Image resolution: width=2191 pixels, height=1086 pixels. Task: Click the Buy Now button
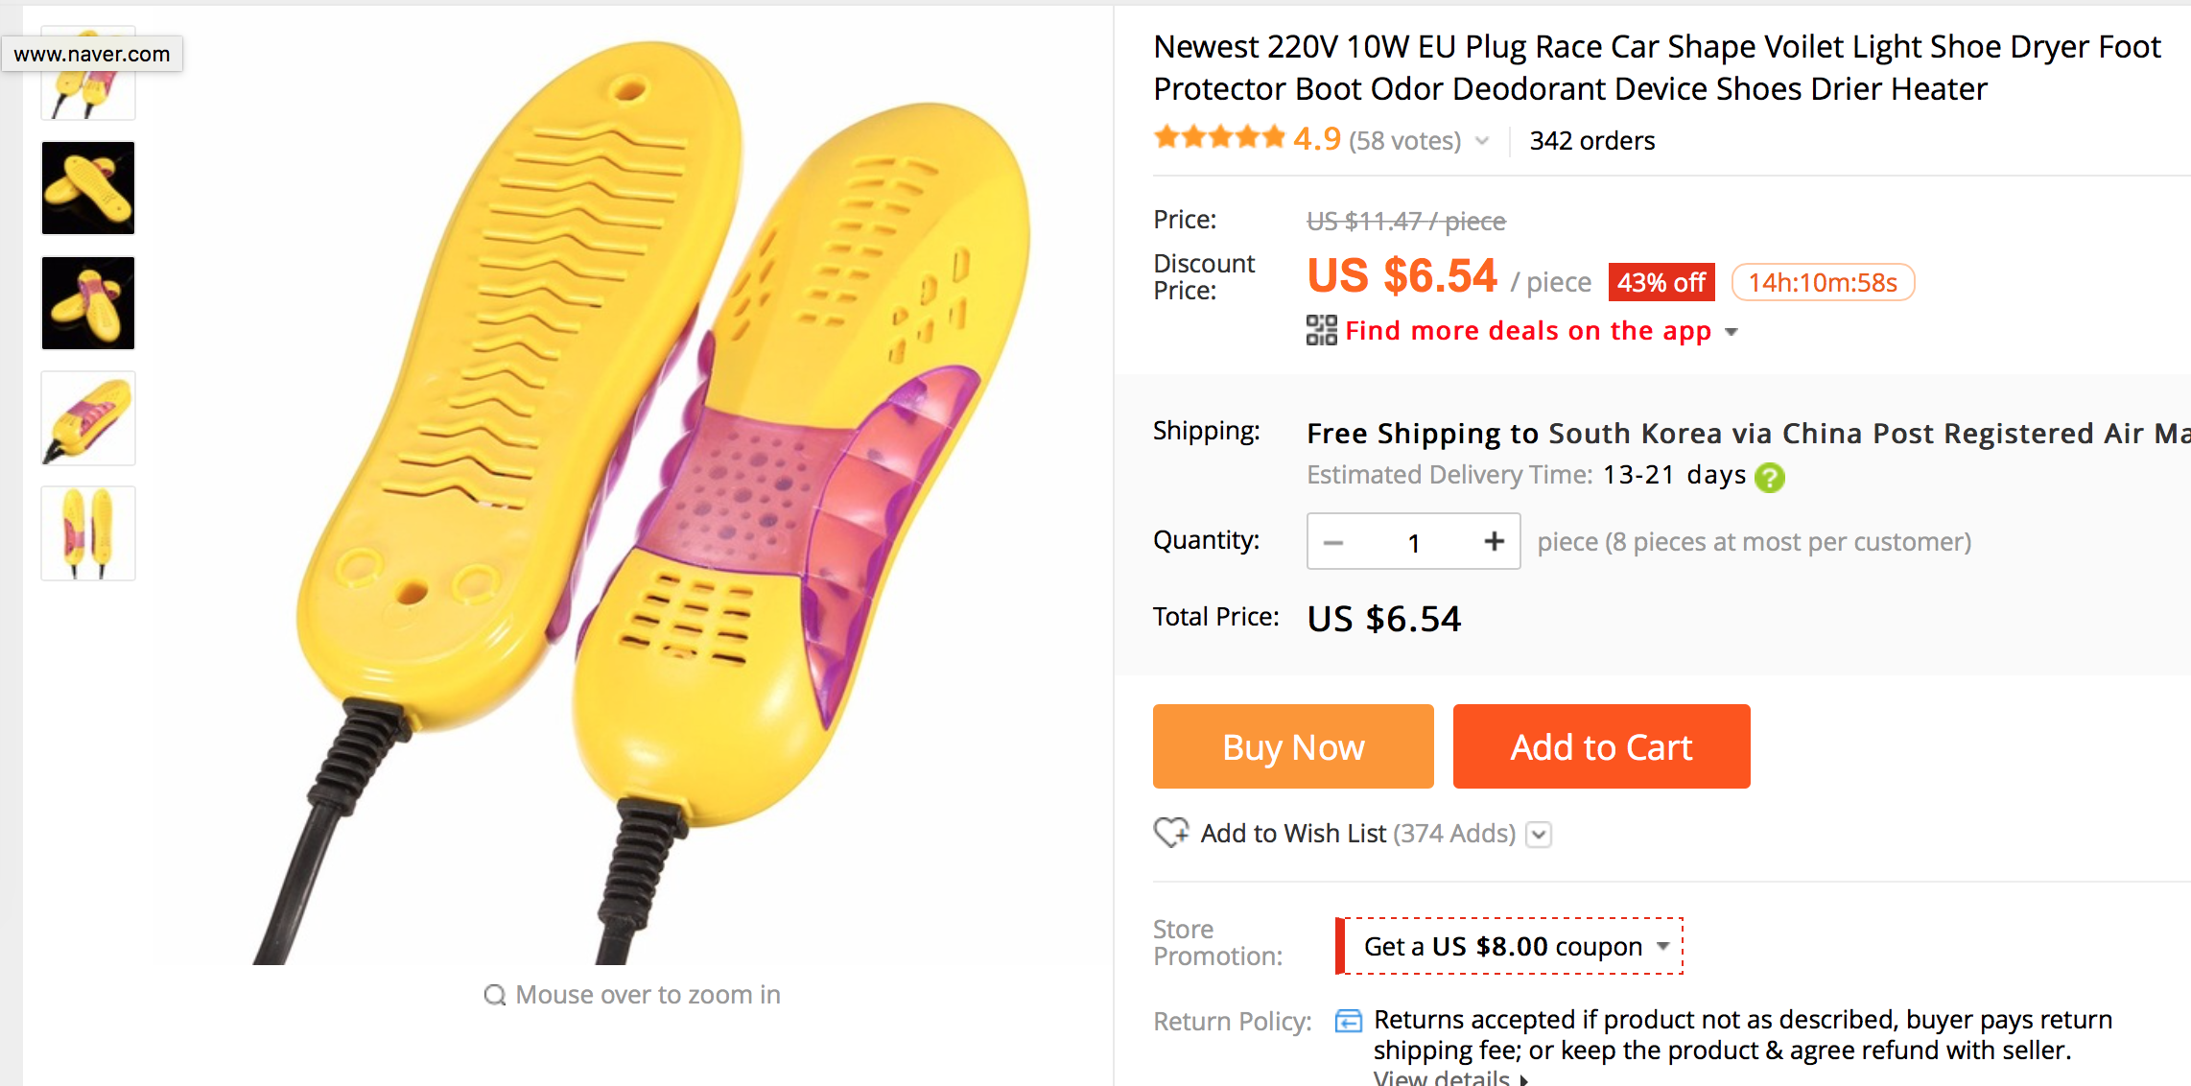coord(1292,746)
